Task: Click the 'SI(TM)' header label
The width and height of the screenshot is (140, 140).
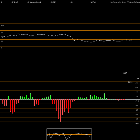Action: [53, 2]
